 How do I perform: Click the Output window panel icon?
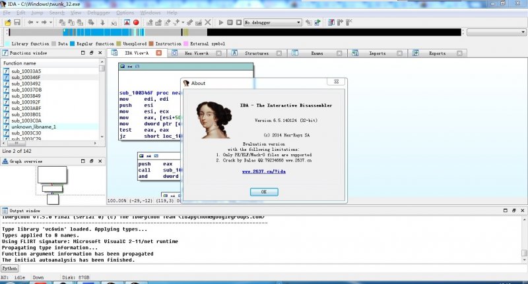(5, 211)
